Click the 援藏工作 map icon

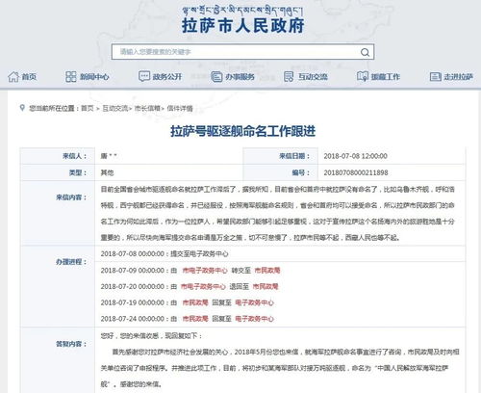pyautogui.click(x=363, y=77)
